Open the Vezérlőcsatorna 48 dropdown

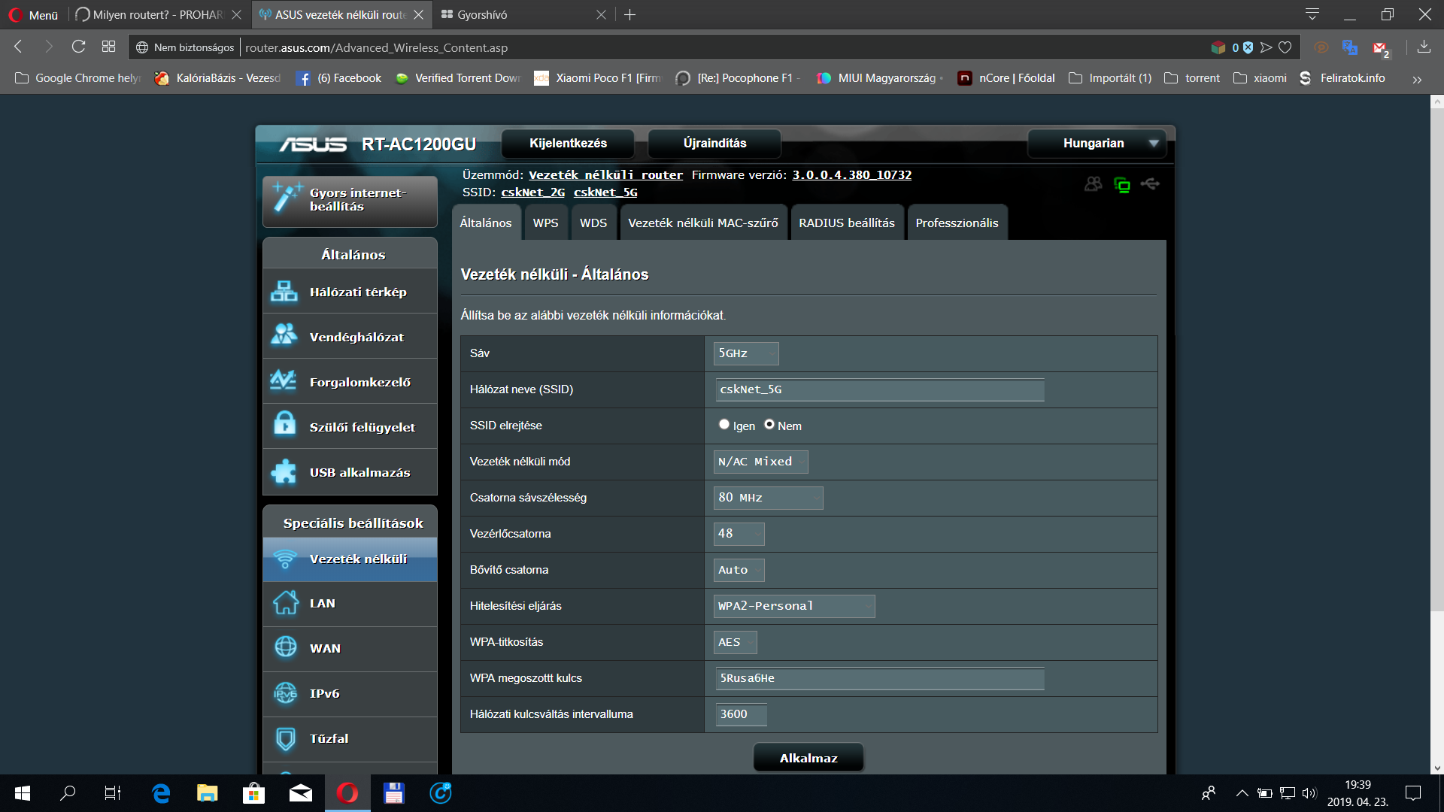pyautogui.click(x=739, y=534)
